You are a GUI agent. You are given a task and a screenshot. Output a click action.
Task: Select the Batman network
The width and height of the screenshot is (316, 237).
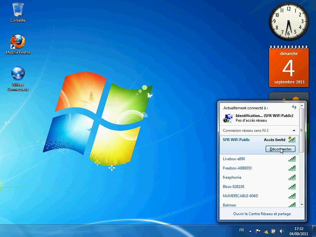coord(259,204)
